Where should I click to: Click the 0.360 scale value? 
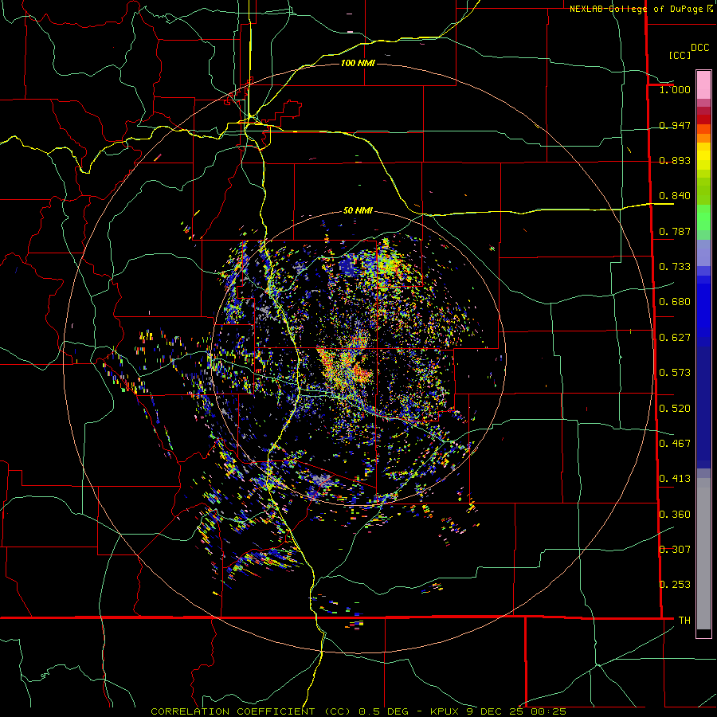(x=675, y=515)
